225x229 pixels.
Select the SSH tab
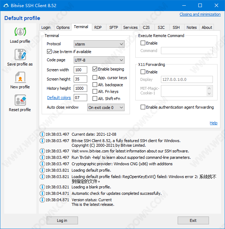[176, 27]
